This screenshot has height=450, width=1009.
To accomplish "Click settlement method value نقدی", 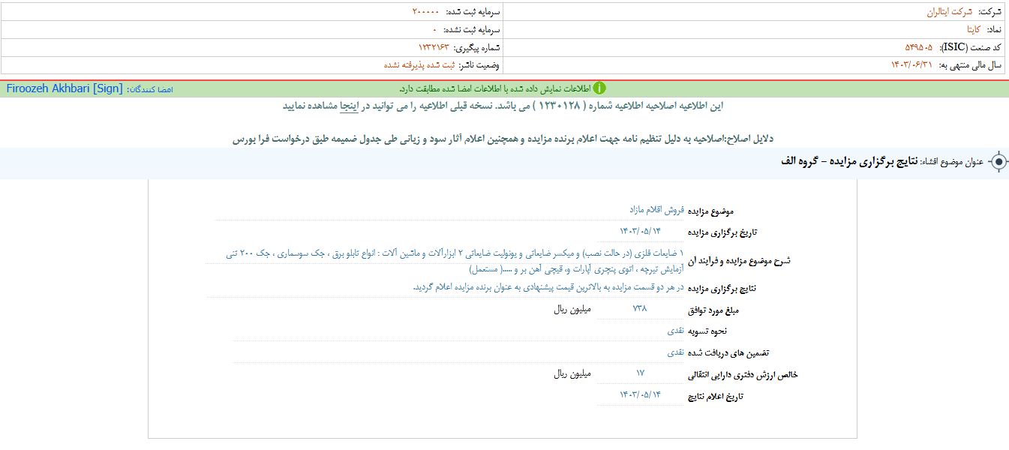I will coord(675,330).
